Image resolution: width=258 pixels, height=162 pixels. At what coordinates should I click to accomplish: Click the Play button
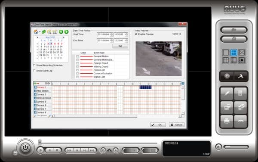click(40, 150)
